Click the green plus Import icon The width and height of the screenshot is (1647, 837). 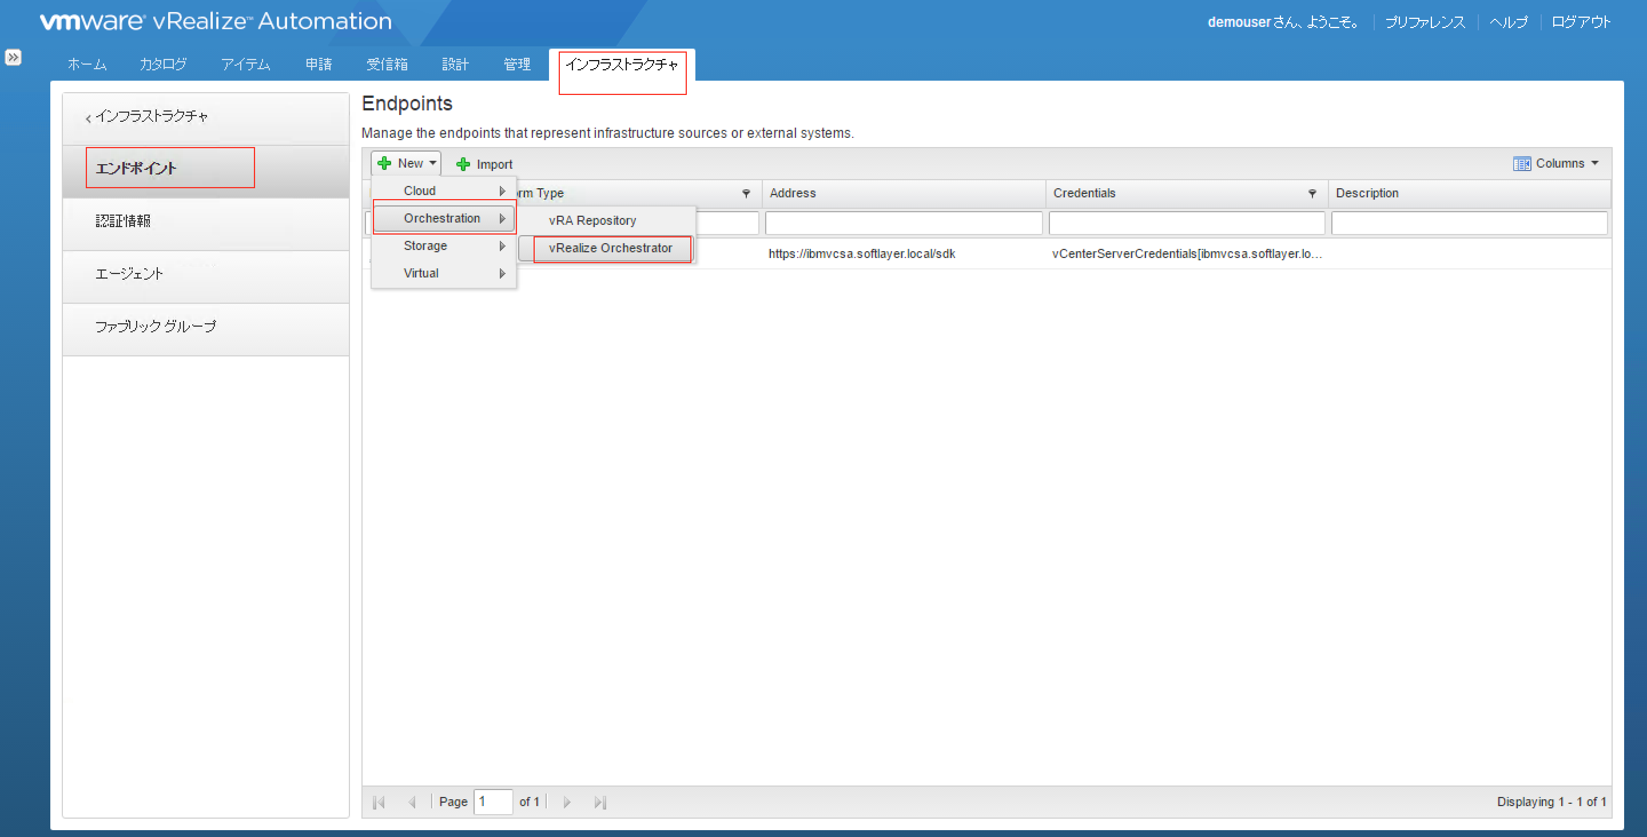pyautogui.click(x=463, y=164)
